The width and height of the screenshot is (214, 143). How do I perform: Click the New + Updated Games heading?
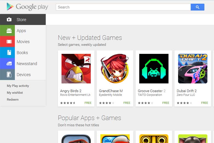[x=90, y=38]
